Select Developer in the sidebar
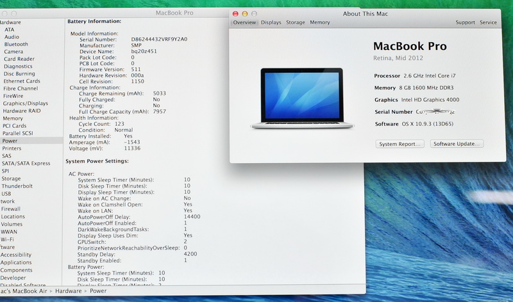Viewport: 513px width, 302px height. pyautogui.click(x=13, y=278)
